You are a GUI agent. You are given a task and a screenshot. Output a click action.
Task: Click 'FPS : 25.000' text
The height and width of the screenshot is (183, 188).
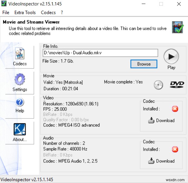pos(55,109)
